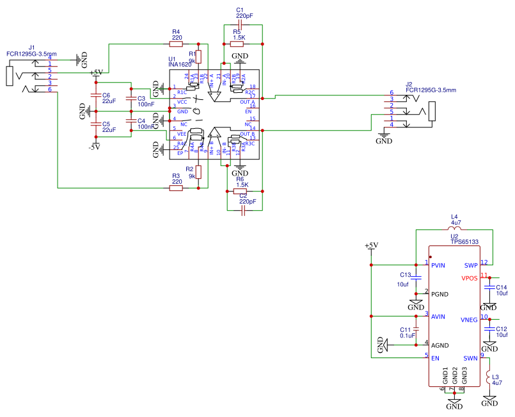Screen dimensions: 515x417
Task: Click the C1 220pF value text
Action: pos(244,16)
